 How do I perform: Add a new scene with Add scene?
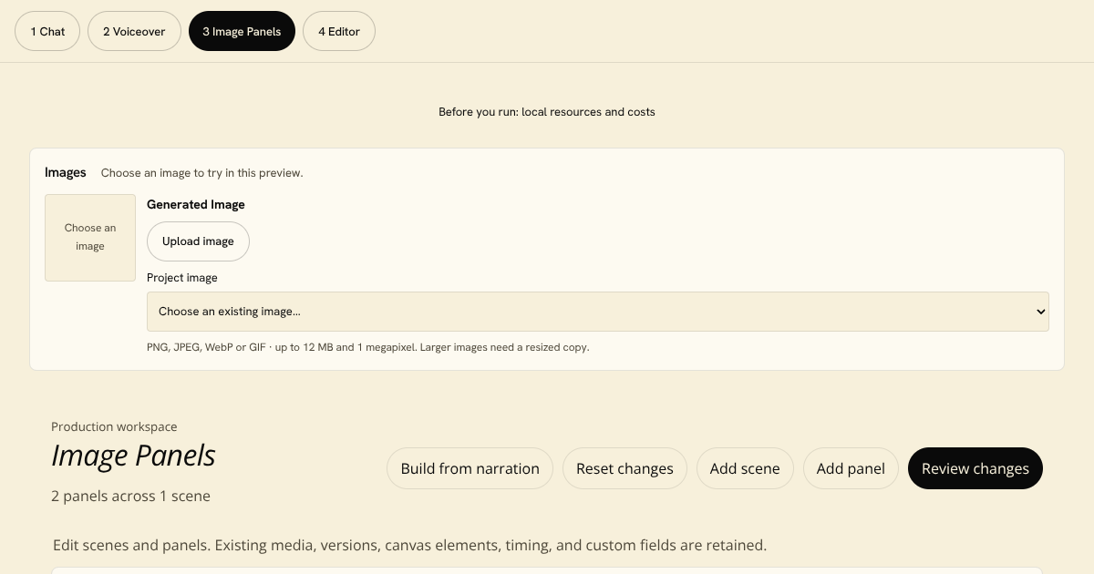745,468
